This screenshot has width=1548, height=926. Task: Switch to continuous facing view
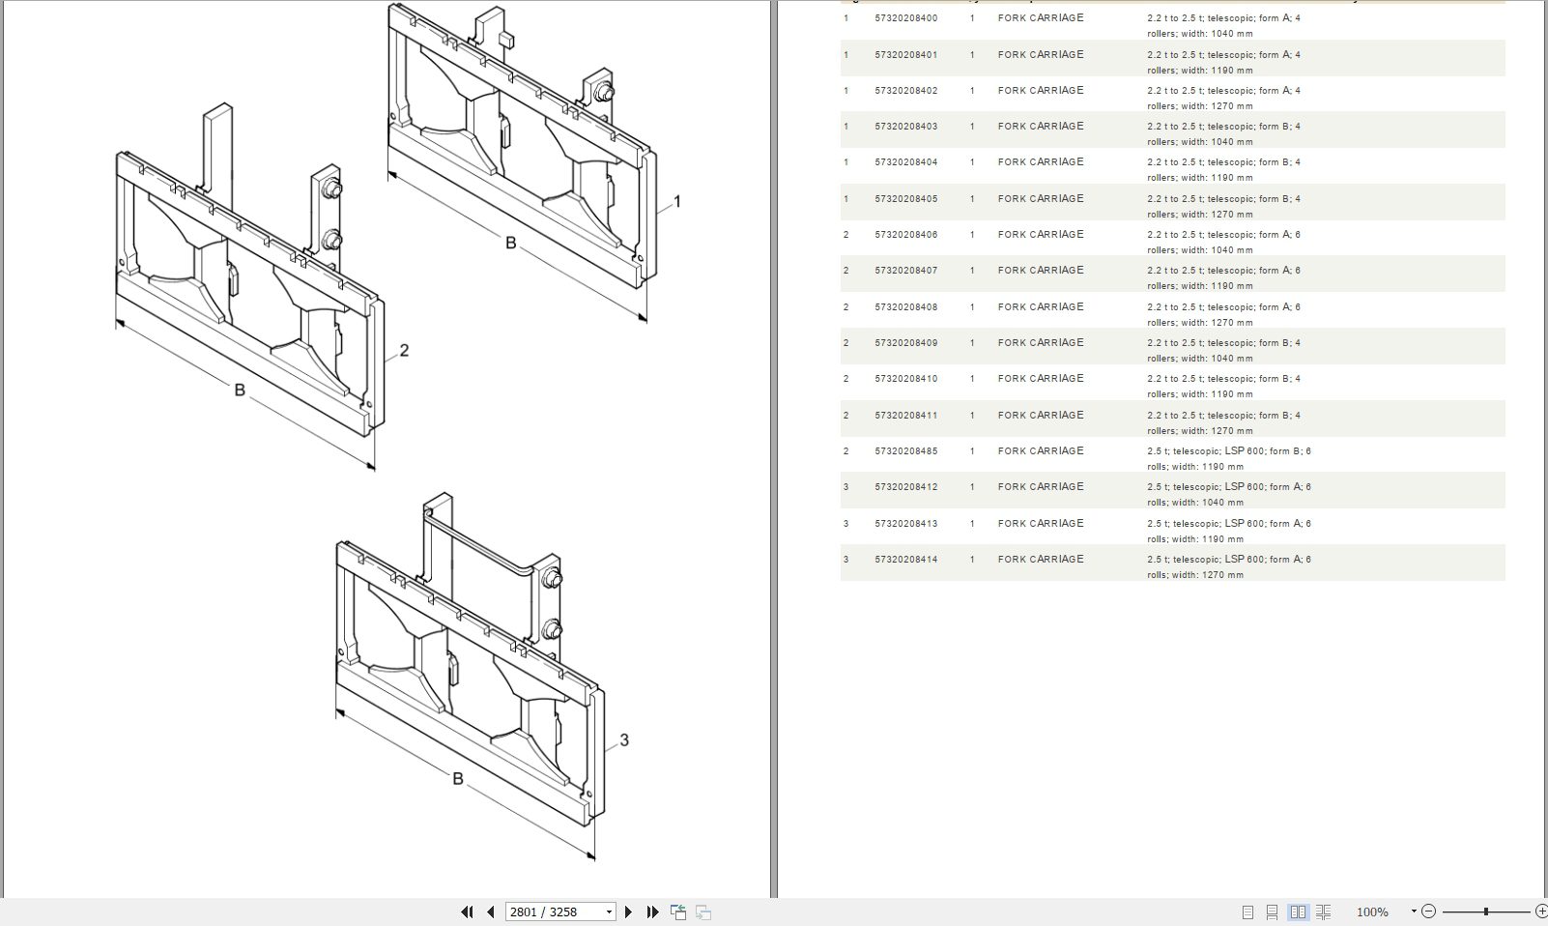[x=1324, y=912]
